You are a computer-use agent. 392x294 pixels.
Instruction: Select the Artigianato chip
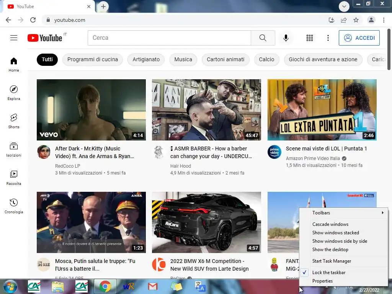[x=146, y=59]
